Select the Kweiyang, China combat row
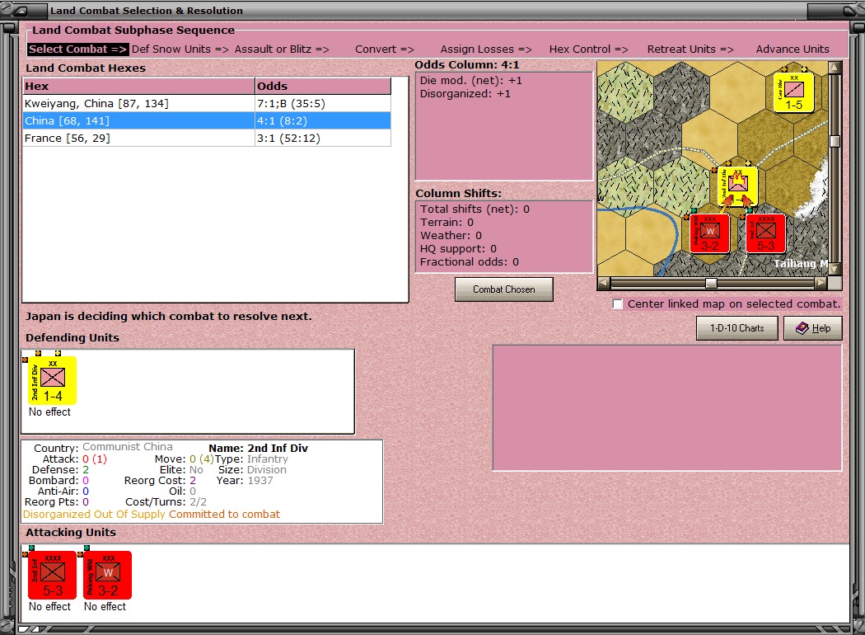The image size is (865, 635). [207, 103]
